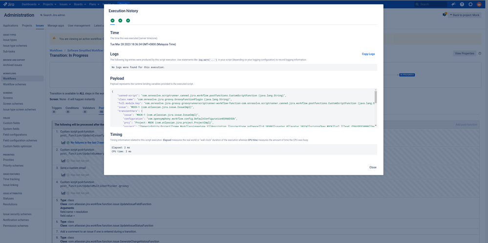Image resolution: width=488 pixels, height=243 pixels.
Task: Open Screen schemes in the sidebar
Action: click(x=13, y=104)
